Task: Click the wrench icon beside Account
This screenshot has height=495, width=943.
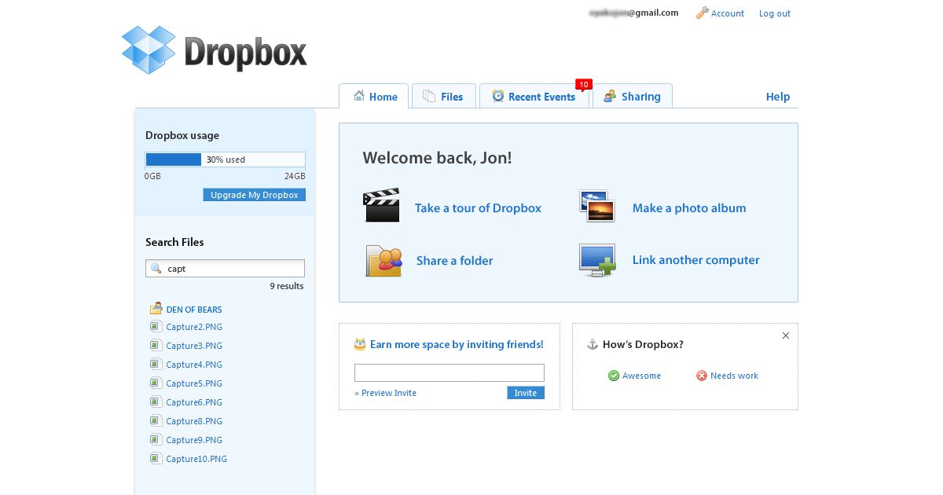Action: point(702,13)
